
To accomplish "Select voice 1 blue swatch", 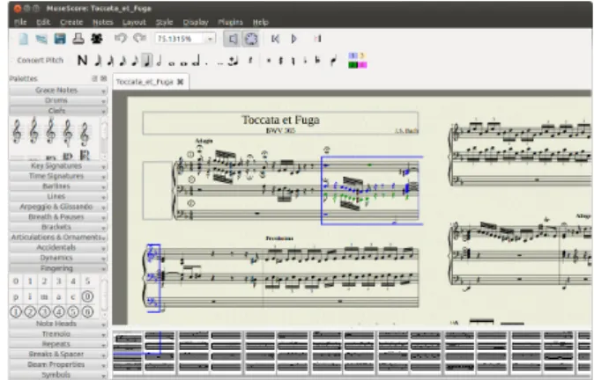I will (x=353, y=56).
